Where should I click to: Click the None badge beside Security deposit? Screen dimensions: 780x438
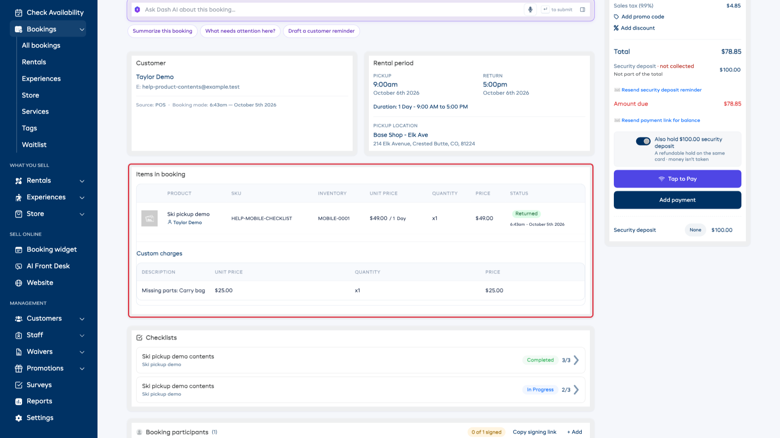pos(695,230)
